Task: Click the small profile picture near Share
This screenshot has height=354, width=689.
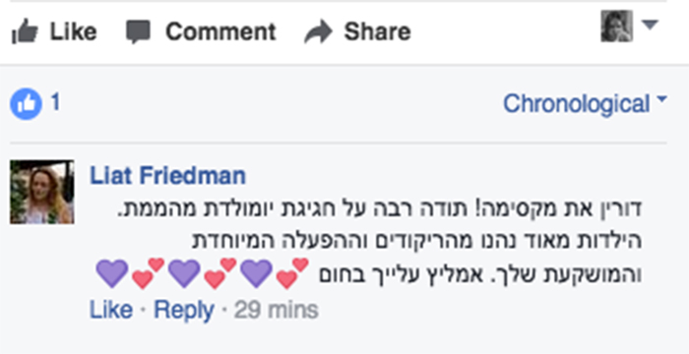Action: pos(616,26)
